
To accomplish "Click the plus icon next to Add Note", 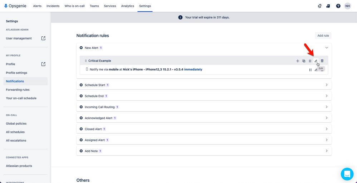I will pos(81,151).
